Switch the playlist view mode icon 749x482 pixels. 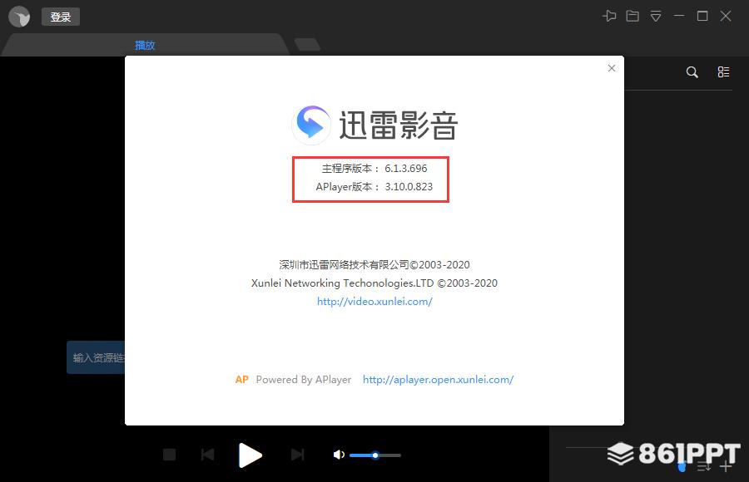click(x=724, y=71)
